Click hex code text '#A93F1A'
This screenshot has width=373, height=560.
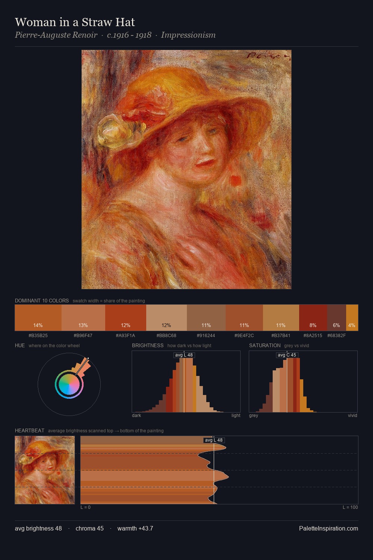click(126, 336)
